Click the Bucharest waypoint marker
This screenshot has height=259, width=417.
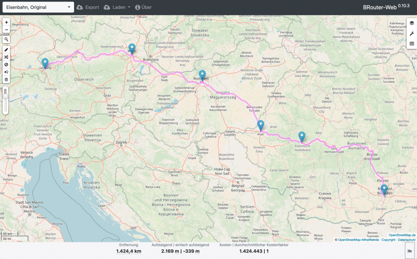pos(384,190)
